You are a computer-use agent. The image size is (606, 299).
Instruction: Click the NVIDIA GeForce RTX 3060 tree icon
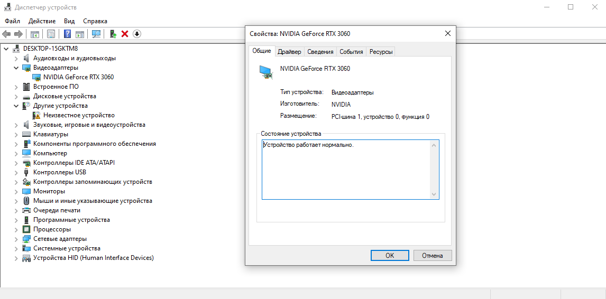[x=36, y=77]
